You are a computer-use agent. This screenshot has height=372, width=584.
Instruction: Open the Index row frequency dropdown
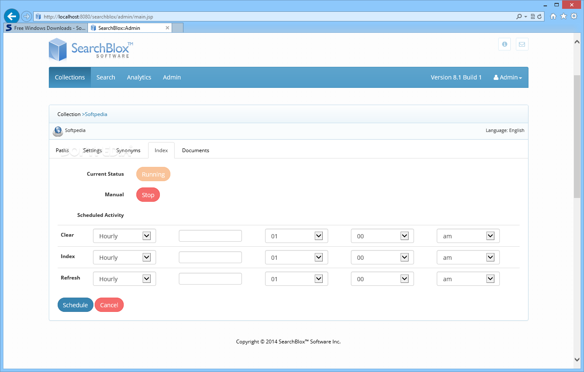click(x=125, y=257)
